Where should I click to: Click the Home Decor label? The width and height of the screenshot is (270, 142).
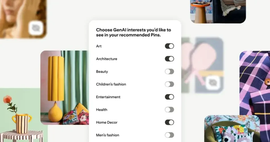107,122
